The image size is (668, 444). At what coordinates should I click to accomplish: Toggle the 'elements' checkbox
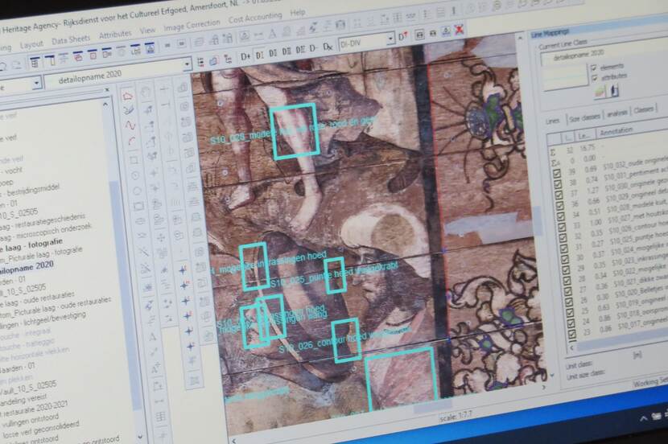pos(594,68)
